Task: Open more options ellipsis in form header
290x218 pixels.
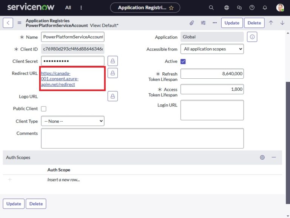Action: coord(214,23)
